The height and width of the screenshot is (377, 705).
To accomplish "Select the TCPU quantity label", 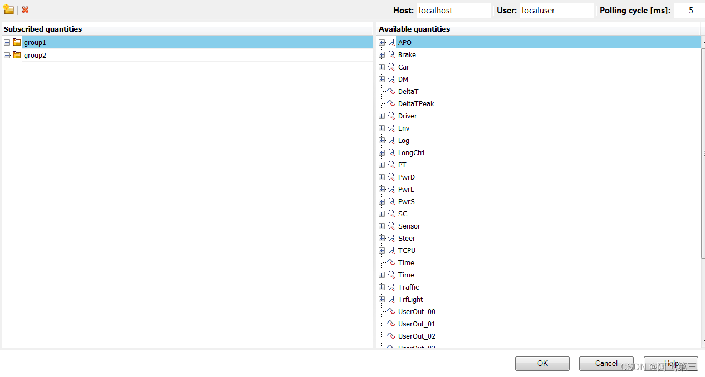I will coord(407,251).
